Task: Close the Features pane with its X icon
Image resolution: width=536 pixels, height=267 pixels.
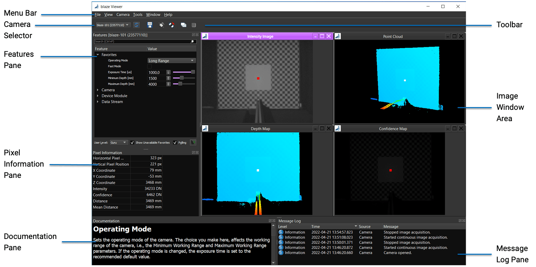Action: coord(197,35)
